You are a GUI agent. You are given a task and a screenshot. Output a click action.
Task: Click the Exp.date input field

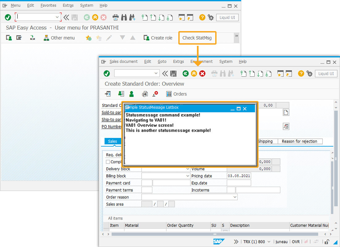tap(239, 183)
